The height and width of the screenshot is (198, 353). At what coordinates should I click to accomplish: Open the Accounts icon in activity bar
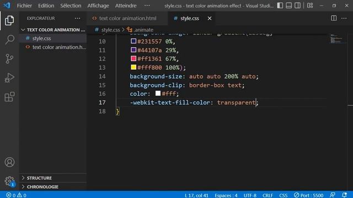click(9, 162)
